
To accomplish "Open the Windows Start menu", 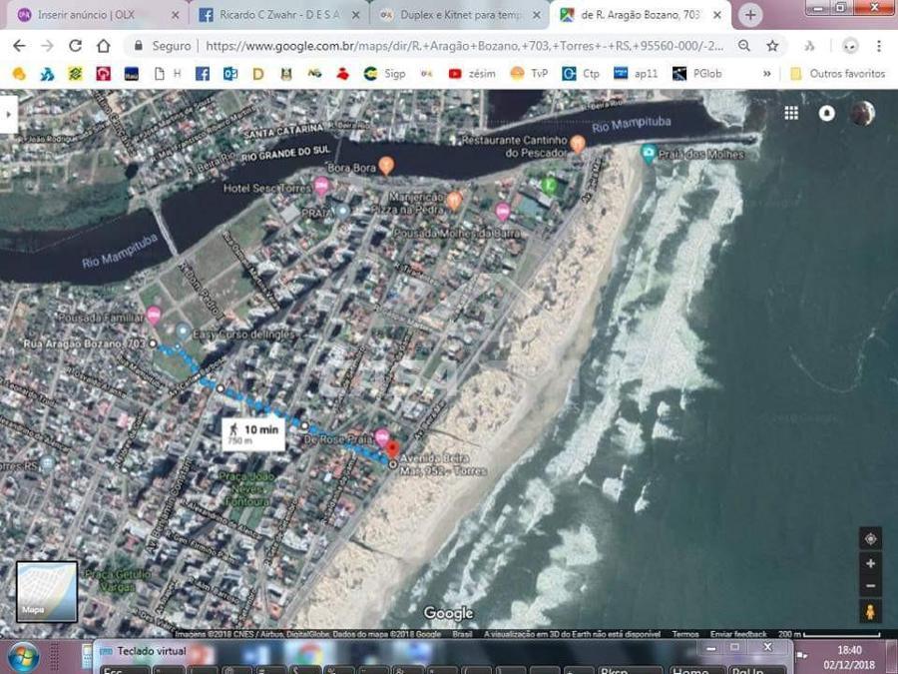I will point(22,657).
